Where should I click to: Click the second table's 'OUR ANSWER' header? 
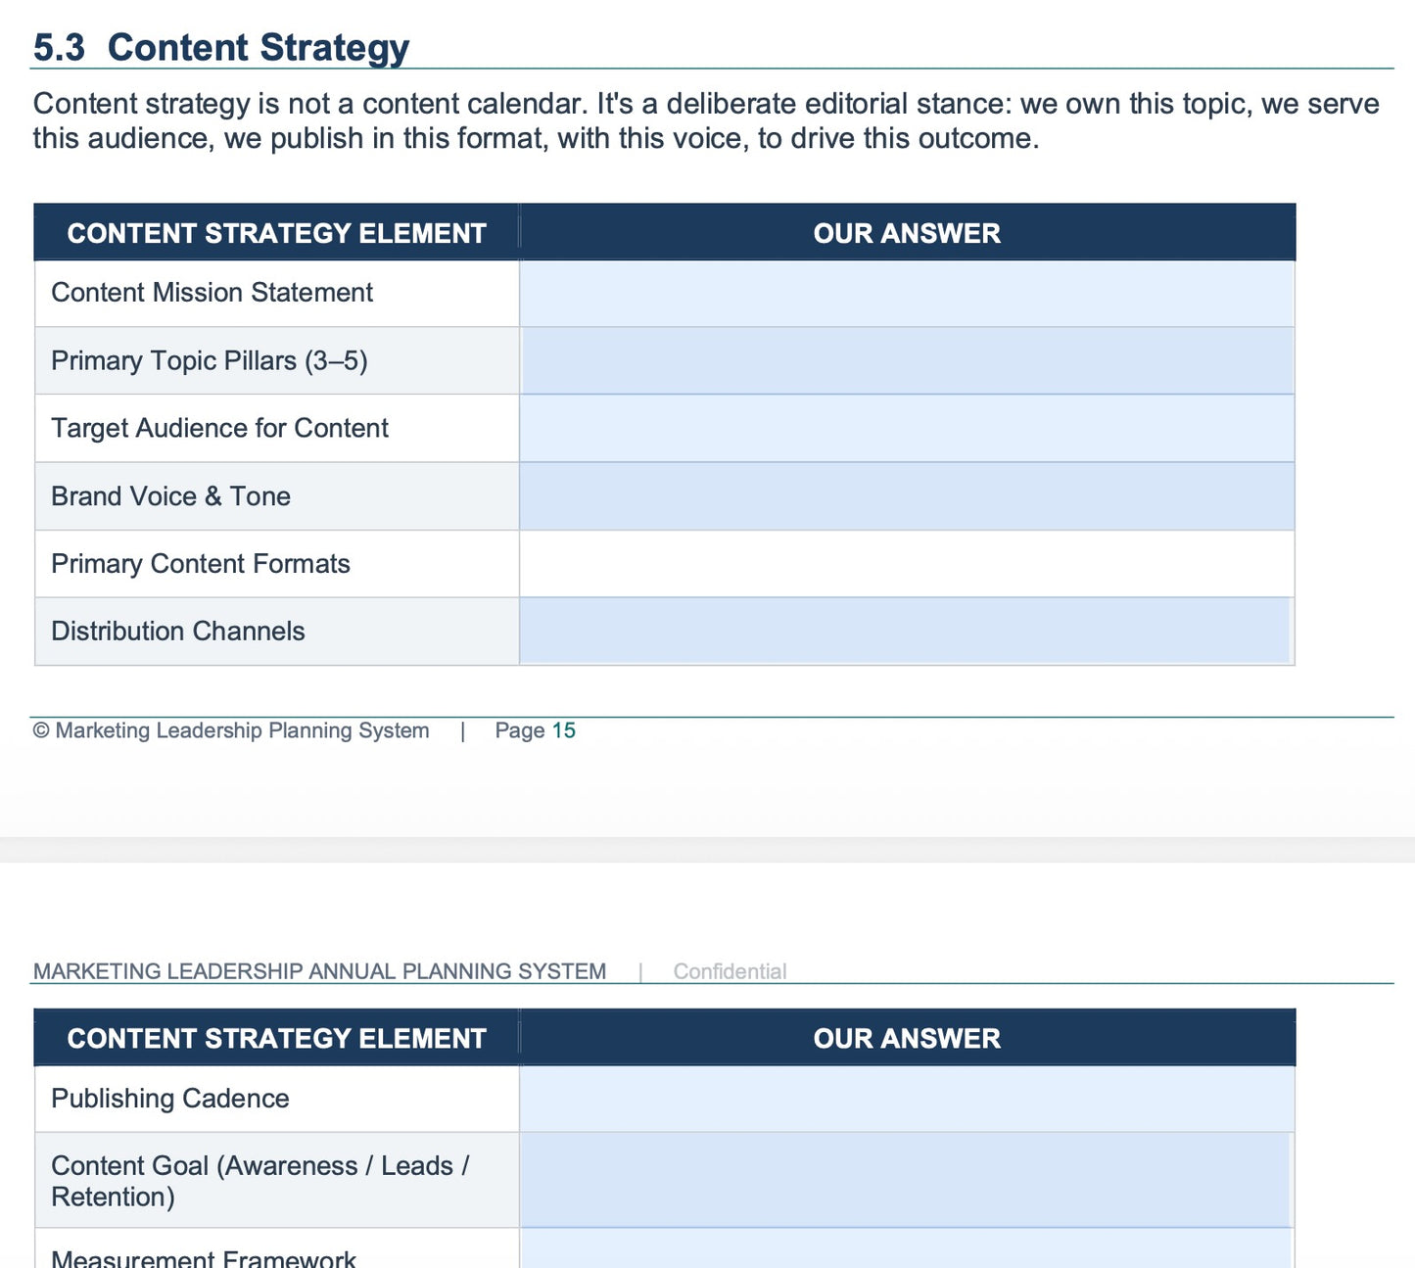click(x=907, y=1038)
